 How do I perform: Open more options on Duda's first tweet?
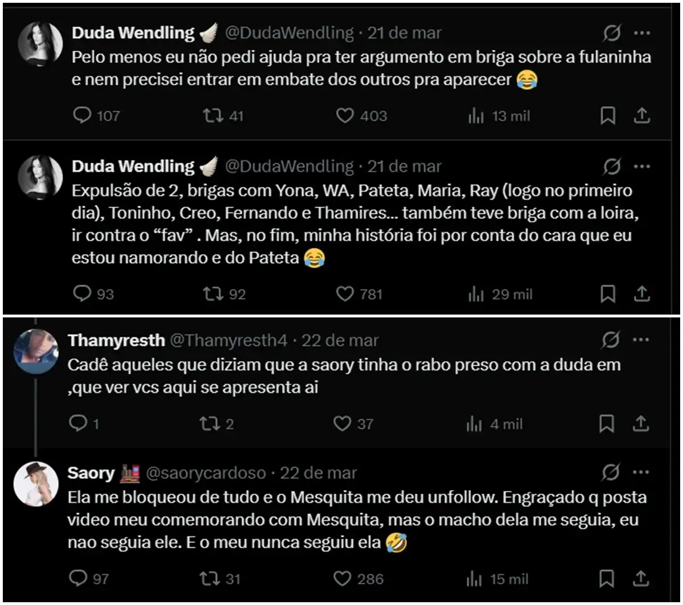pyautogui.click(x=641, y=34)
